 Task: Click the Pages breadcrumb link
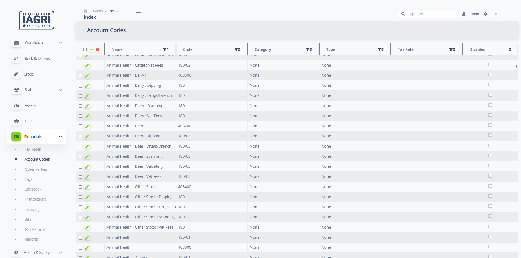click(98, 11)
